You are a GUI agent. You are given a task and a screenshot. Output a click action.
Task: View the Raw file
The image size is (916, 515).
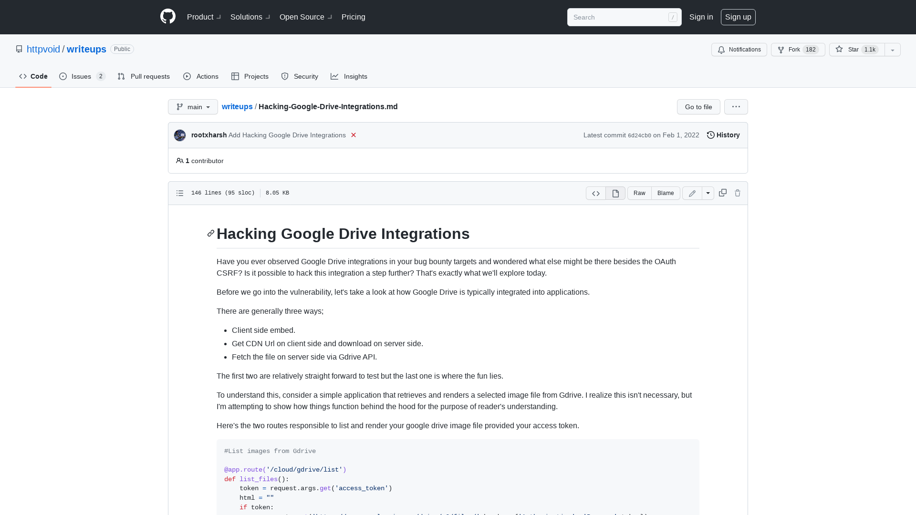click(639, 193)
